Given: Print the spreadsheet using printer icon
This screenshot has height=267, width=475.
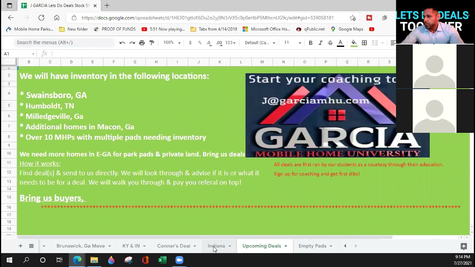Looking at the screenshot, I should coord(142,43).
